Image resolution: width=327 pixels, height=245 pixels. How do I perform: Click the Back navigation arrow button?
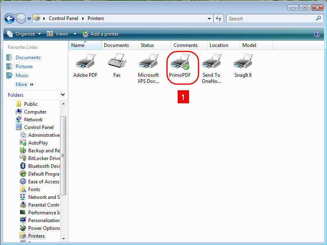tap(9, 19)
